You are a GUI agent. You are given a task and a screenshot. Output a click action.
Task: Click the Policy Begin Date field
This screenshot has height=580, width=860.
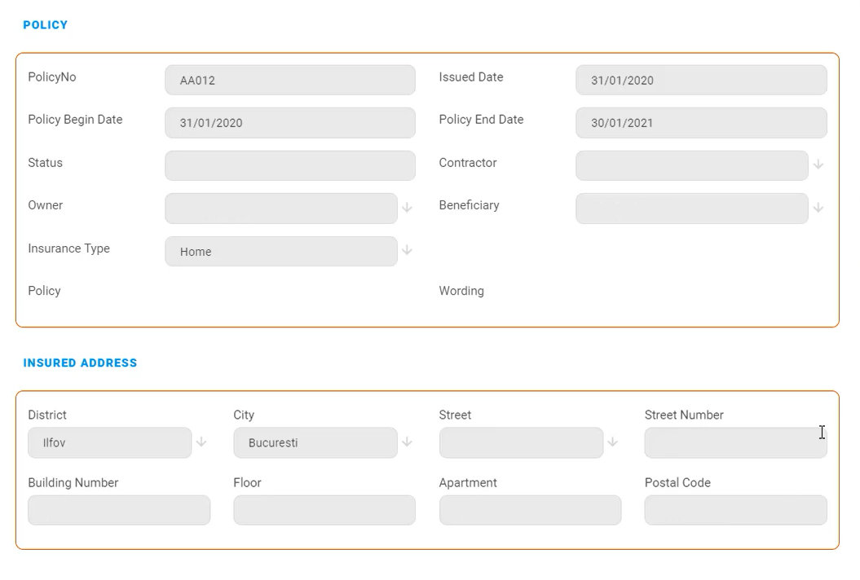point(289,123)
